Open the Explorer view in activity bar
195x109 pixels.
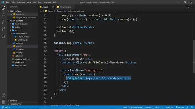click(x=3, y=8)
